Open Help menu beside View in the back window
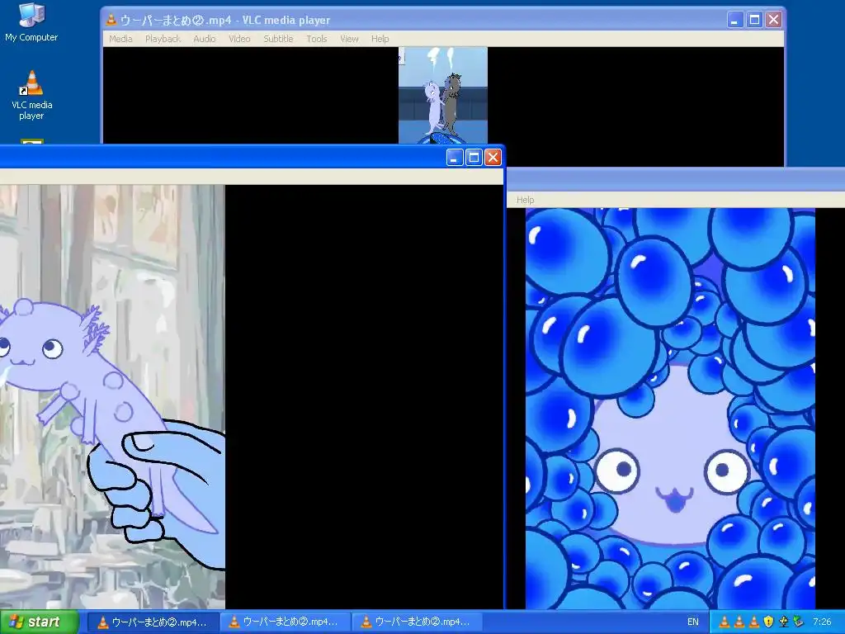 coord(380,39)
